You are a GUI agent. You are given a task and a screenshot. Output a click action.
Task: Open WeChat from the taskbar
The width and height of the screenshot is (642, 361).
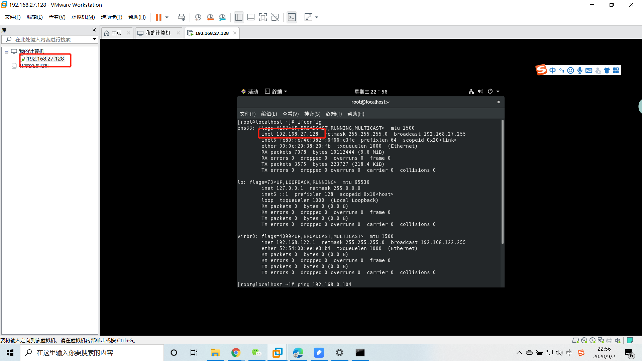point(256,353)
